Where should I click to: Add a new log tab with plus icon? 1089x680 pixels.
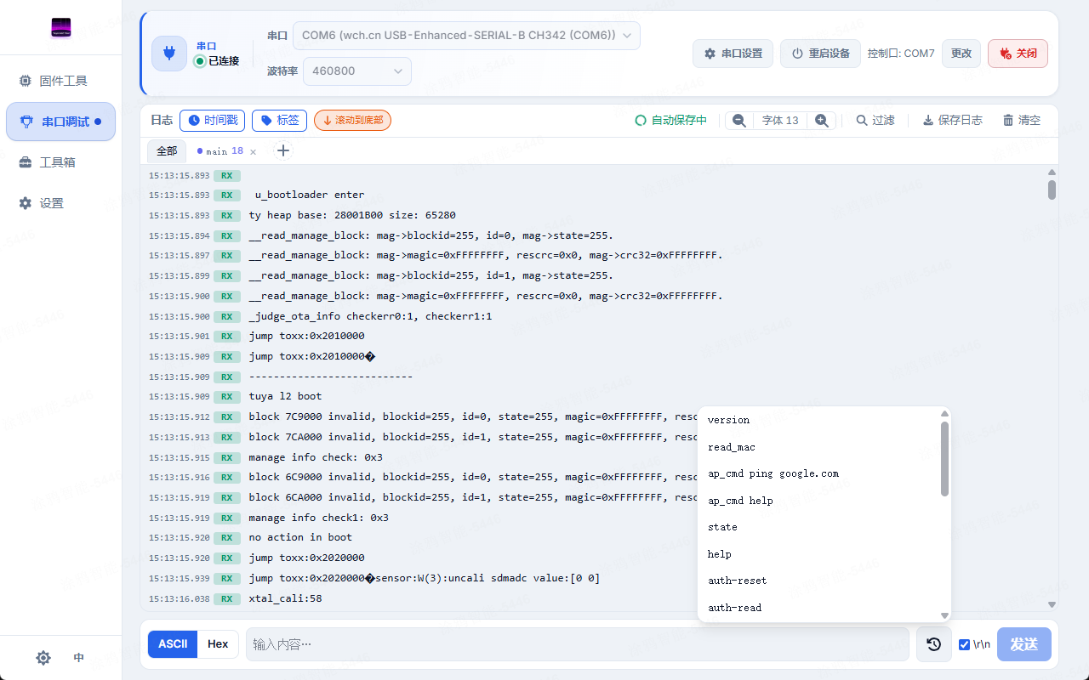[283, 151]
